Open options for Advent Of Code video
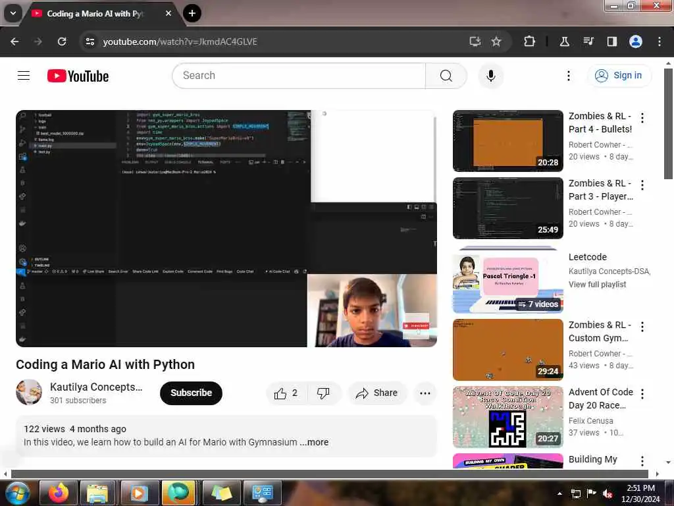Screen dimensions: 674x506 coord(642,394)
